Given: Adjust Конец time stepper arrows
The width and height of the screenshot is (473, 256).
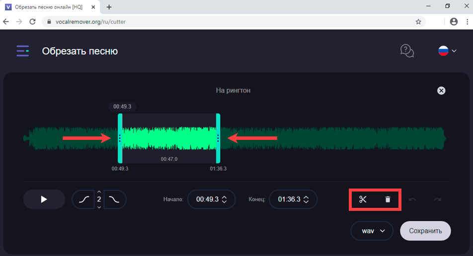Looking at the screenshot, I should click(306, 199).
